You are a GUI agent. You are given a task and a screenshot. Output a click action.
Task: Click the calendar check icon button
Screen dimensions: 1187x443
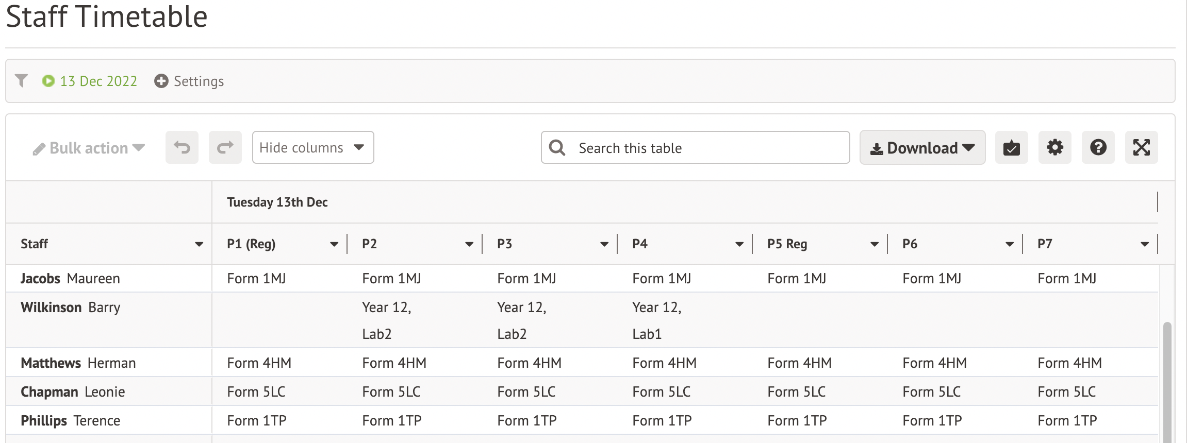[x=1011, y=148]
